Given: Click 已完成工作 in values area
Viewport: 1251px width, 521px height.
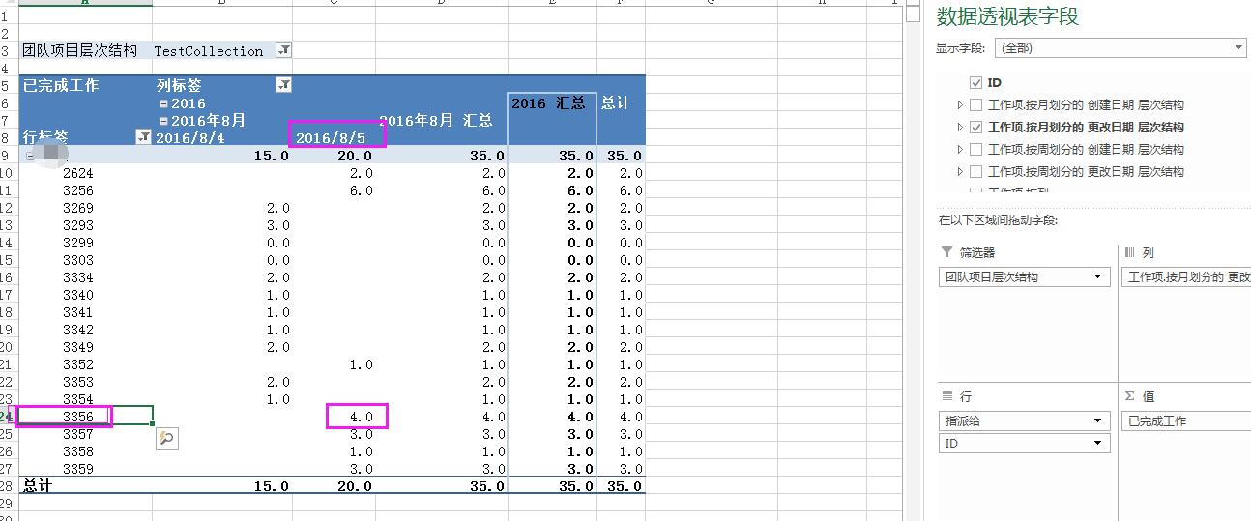Looking at the screenshot, I should coord(1187,420).
